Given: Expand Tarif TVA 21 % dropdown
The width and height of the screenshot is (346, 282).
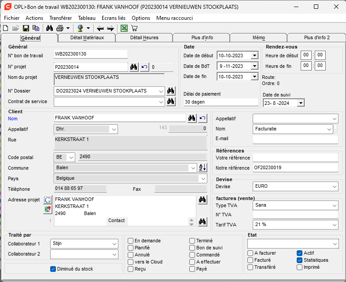Looking at the screenshot, I should click(x=335, y=225).
